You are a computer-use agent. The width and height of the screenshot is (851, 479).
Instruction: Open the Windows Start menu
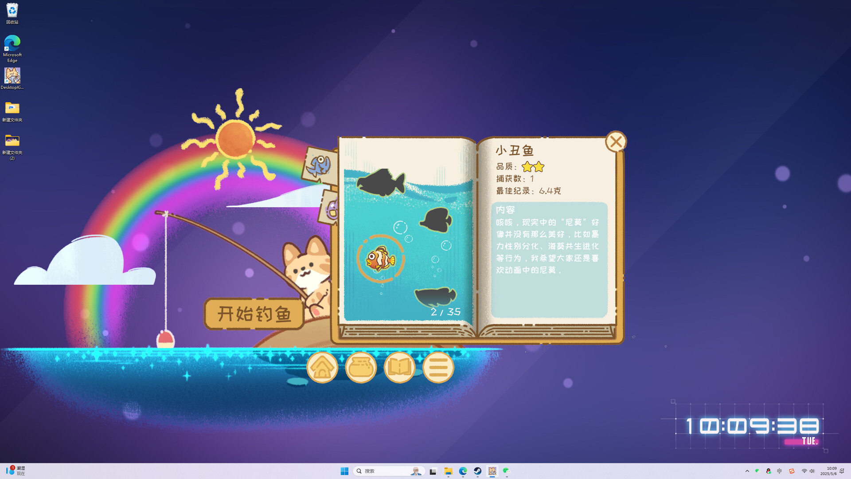(x=344, y=471)
